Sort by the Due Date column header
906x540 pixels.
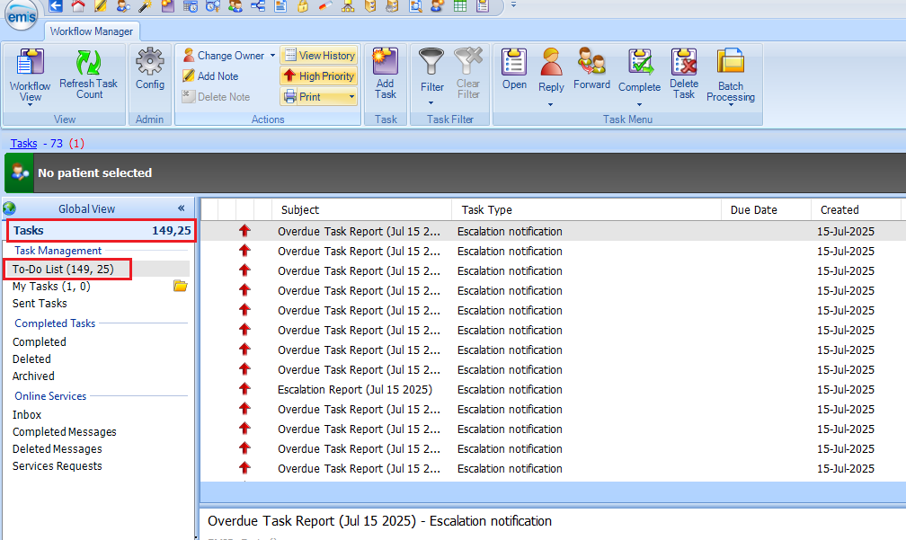click(x=753, y=210)
